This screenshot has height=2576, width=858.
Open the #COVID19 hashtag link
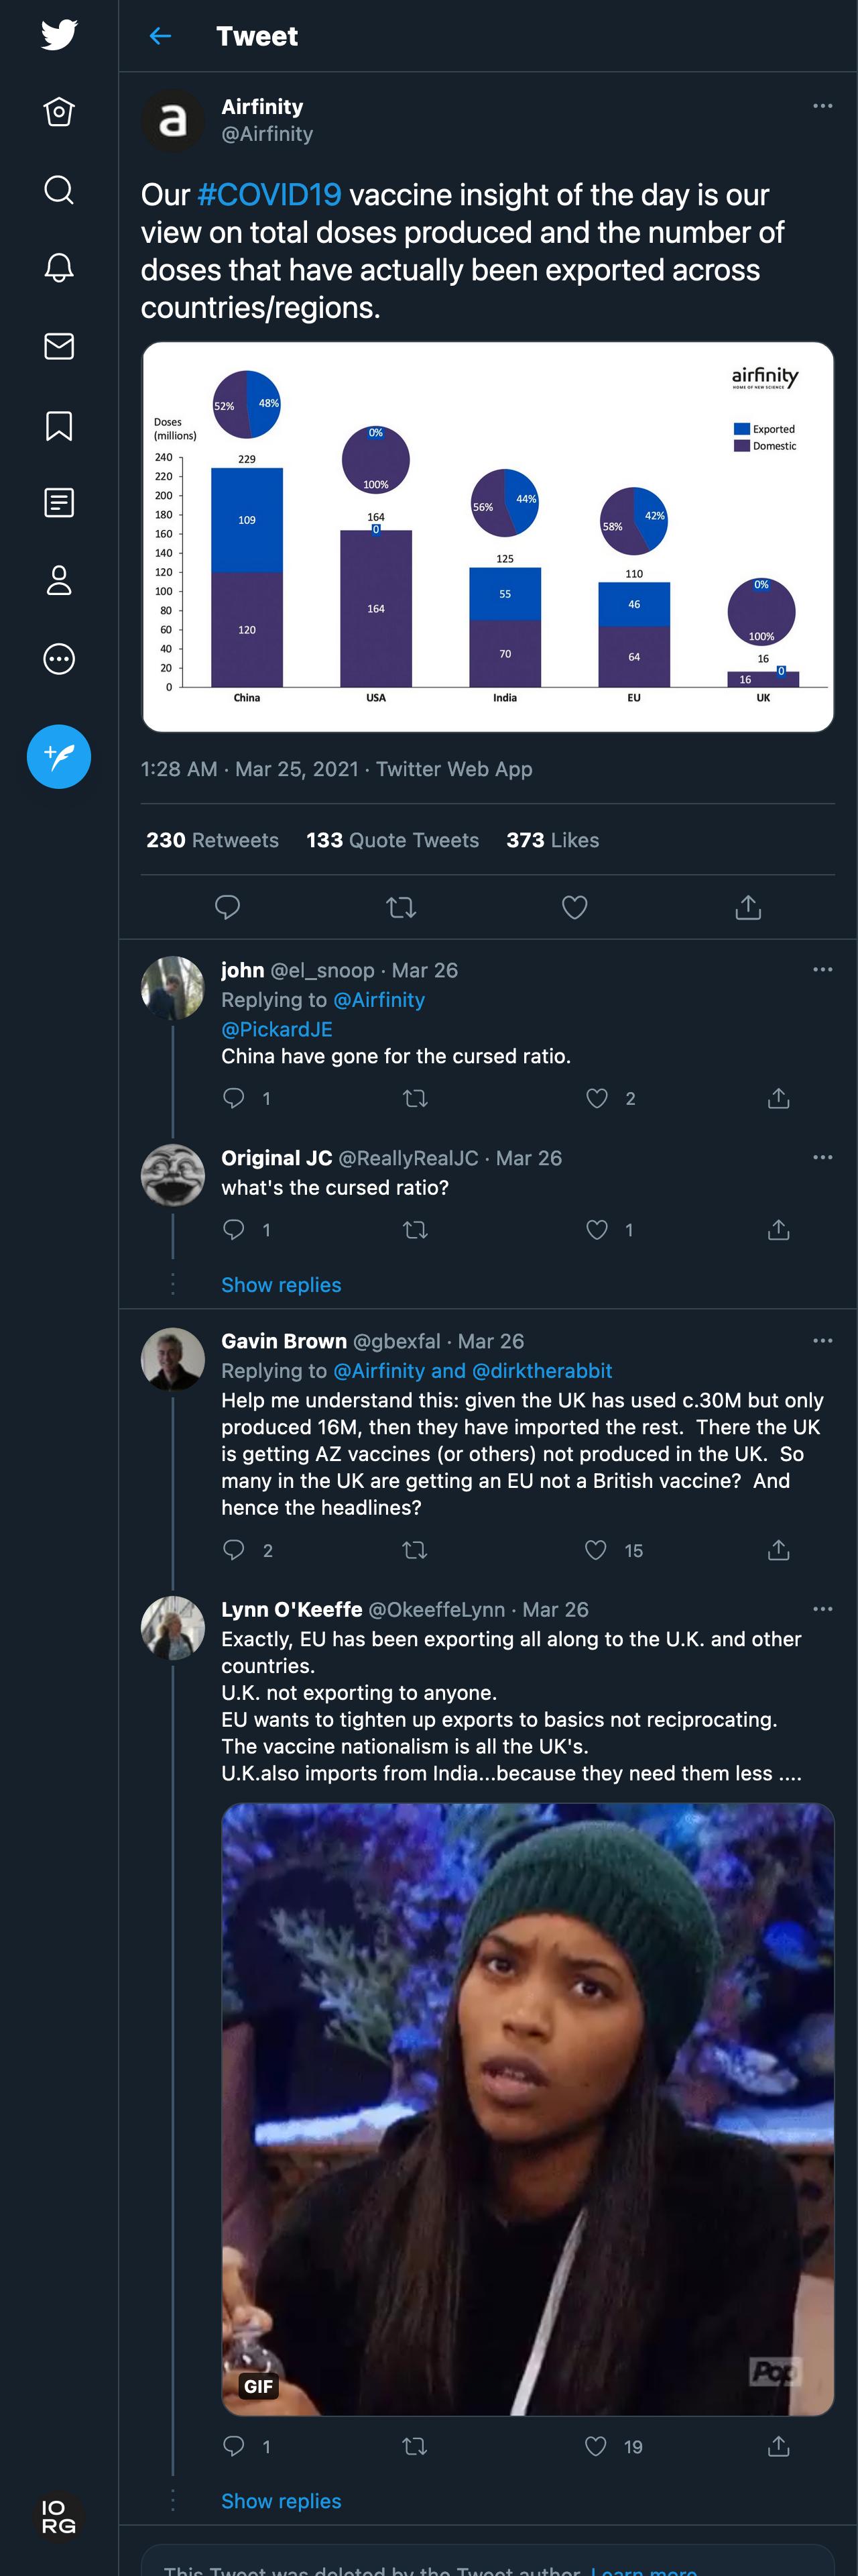pyautogui.click(x=269, y=194)
